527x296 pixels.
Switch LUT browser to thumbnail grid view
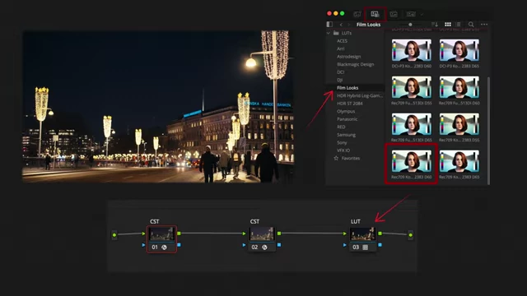pos(448,25)
